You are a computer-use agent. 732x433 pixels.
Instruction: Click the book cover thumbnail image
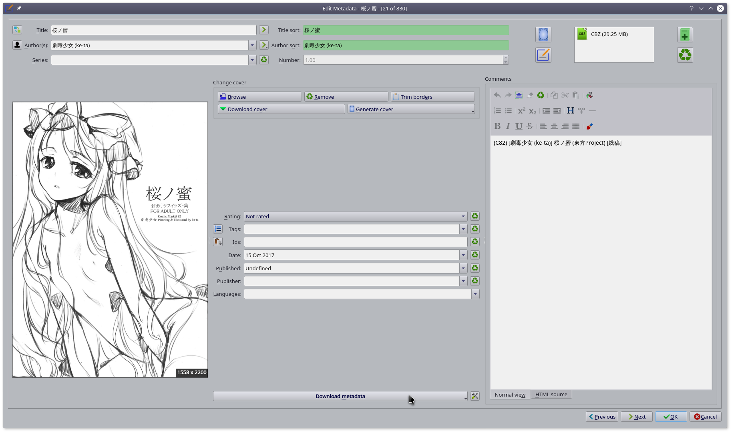110,239
